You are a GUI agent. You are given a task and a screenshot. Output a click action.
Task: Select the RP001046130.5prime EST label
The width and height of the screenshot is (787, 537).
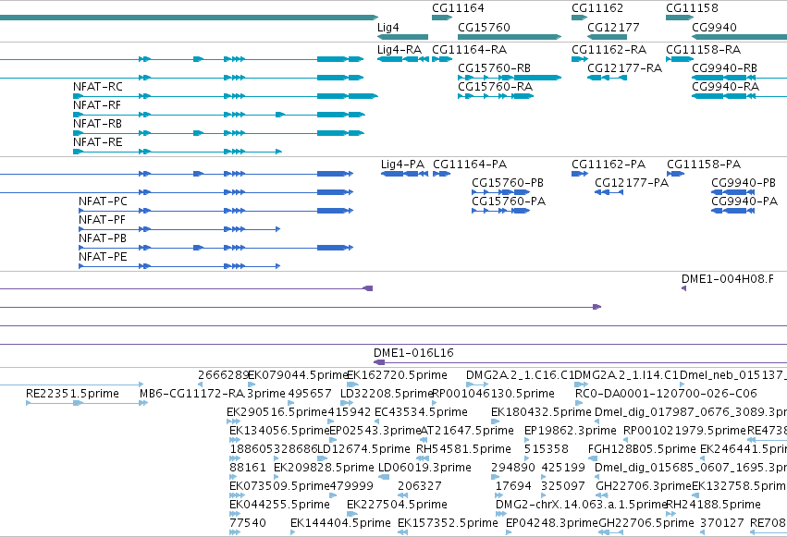[493, 394]
